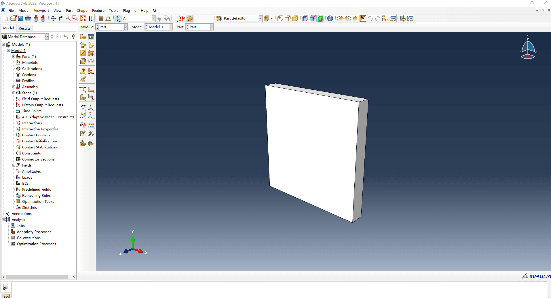Open the Shape menu
This screenshot has width=551, height=298.
tap(82, 10)
